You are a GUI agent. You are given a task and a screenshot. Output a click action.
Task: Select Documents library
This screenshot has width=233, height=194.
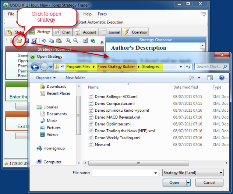pos(53,114)
